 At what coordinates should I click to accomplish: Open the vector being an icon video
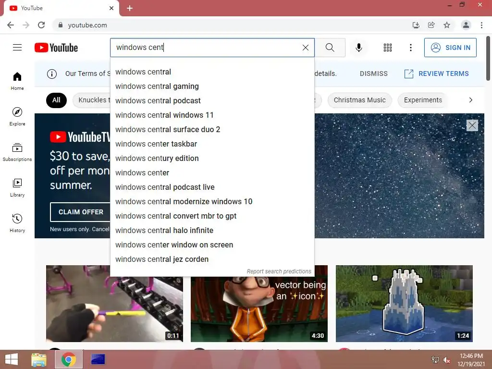(259, 309)
